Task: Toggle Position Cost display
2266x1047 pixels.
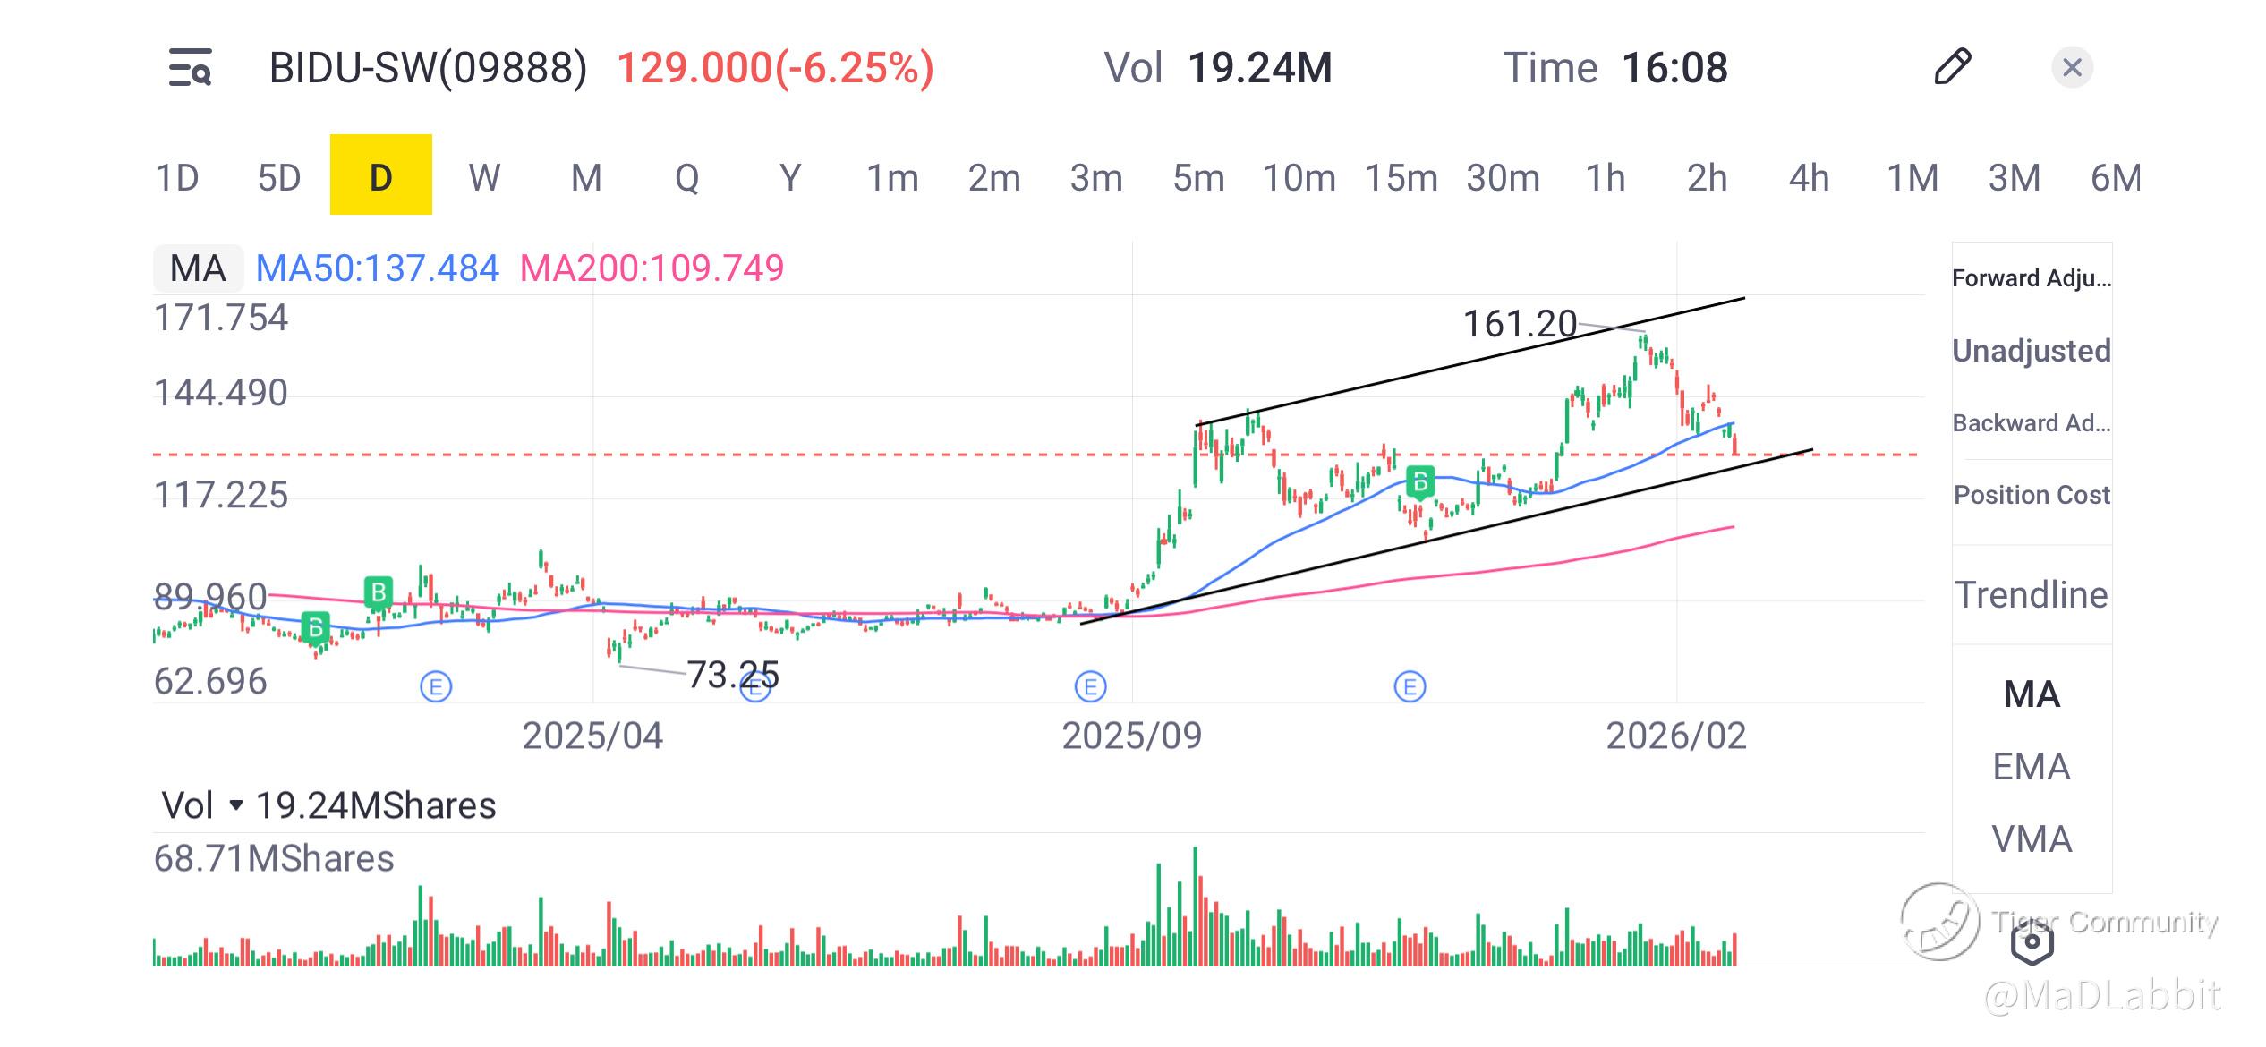Action: pyautogui.click(x=2032, y=495)
